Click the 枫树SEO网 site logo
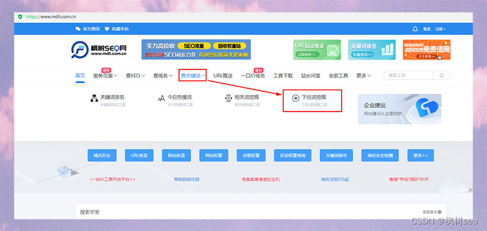 point(99,50)
